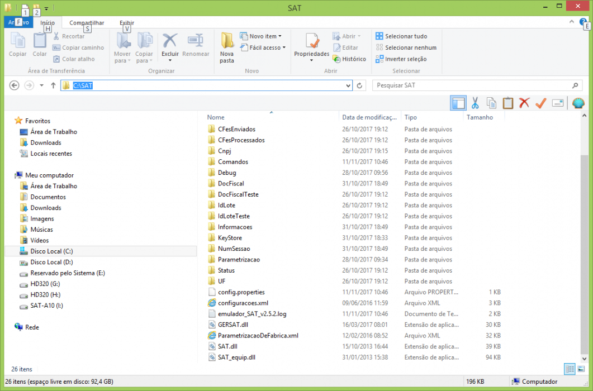This screenshot has width=593, height=391.
Task: Click the rename field toolbar icon
Action: click(x=558, y=103)
